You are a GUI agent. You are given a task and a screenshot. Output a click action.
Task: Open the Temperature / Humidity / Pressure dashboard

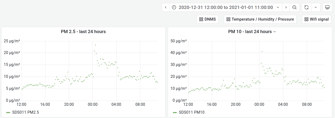(260, 19)
